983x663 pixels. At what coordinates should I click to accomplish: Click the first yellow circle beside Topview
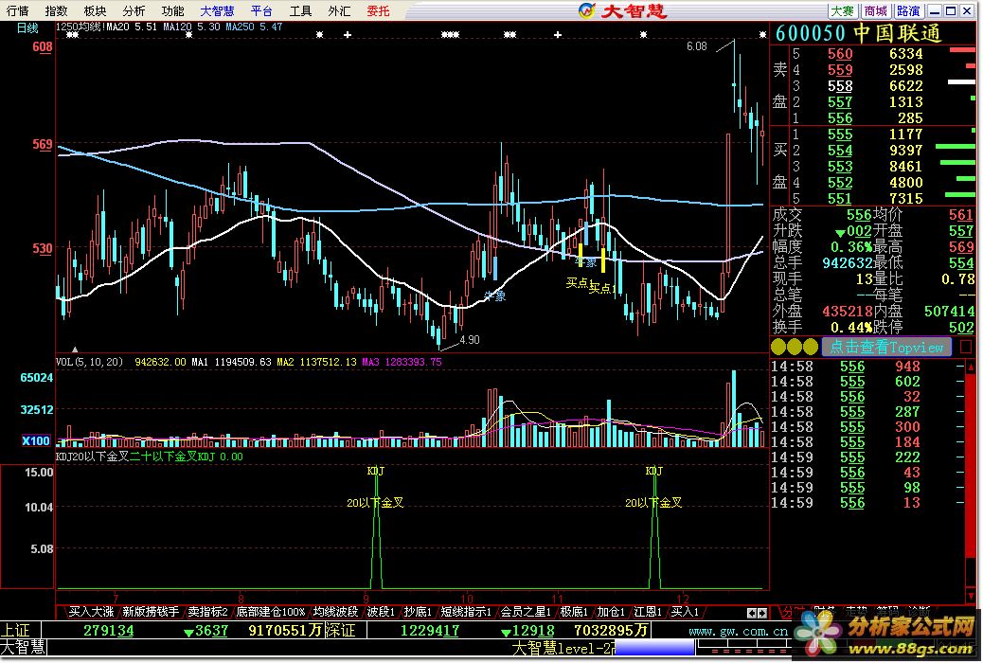pyautogui.click(x=778, y=347)
